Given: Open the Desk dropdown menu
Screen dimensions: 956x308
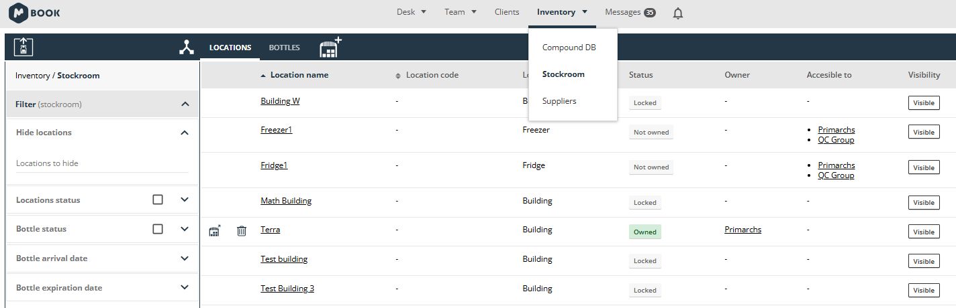Looking at the screenshot, I should (x=412, y=12).
